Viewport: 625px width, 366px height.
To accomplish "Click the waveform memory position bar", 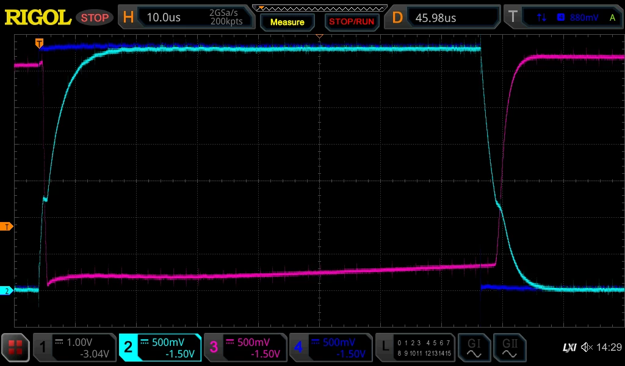I will pos(320,8).
